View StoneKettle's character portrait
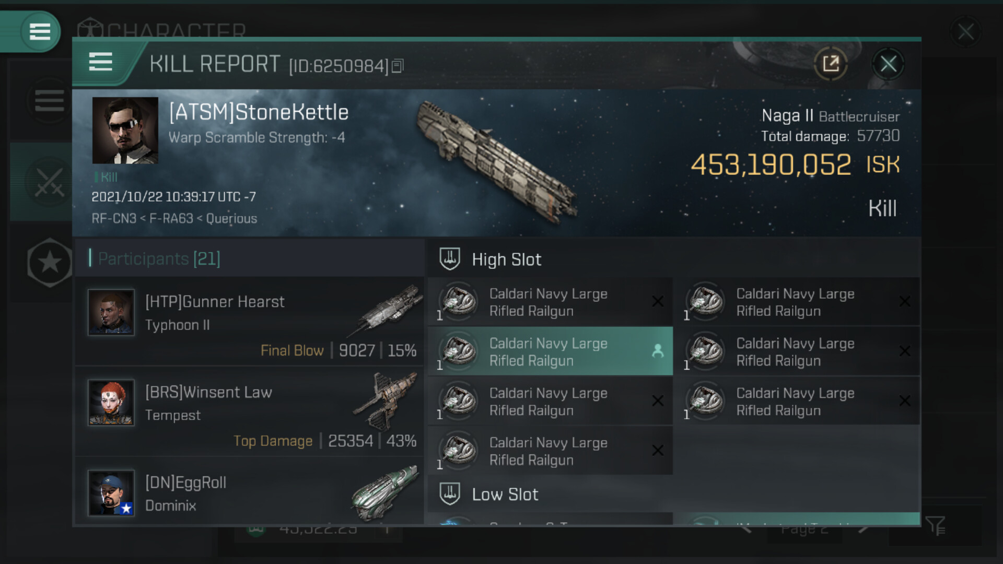Screen dimensions: 1003x564 125,131
